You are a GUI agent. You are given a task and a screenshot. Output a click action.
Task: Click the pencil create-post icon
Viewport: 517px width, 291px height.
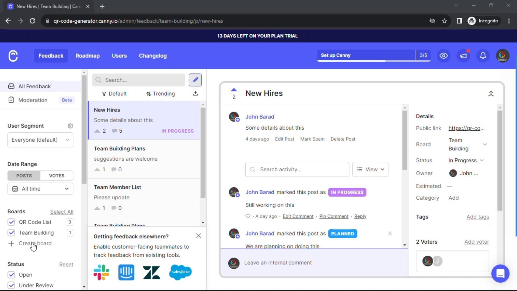pos(195,80)
